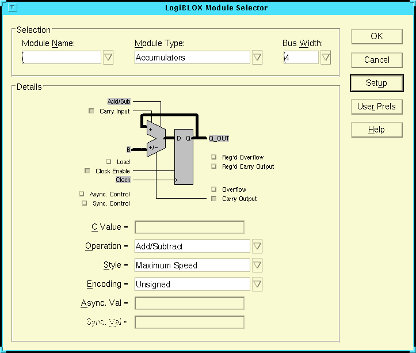The width and height of the screenshot is (416, 353).
Task: Open the Operation dropdown arrow
Action: [257, 246]
